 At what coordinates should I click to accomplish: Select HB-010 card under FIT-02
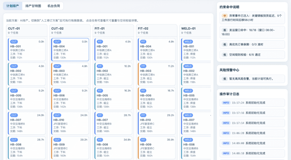pos(157,123)
